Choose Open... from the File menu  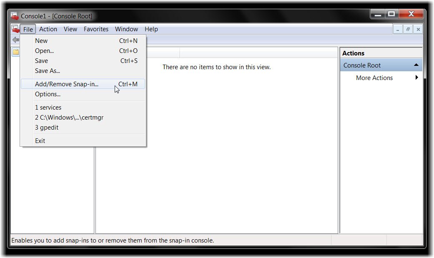click(83, 51)
